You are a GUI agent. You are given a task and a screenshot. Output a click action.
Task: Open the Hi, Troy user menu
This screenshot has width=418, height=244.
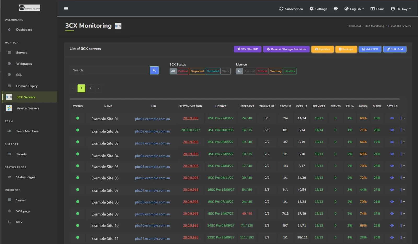click(x=401, y=9)
